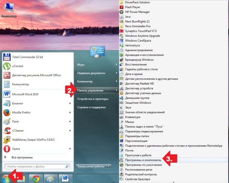Click the search magnifier icon
The height and width of the screenshot is (183, 229).
pos(67,167)
